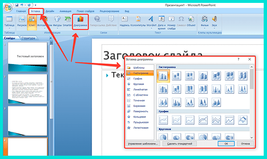
Task: Pick the first clustered column chart thumbnail
Action: (163, 76)
